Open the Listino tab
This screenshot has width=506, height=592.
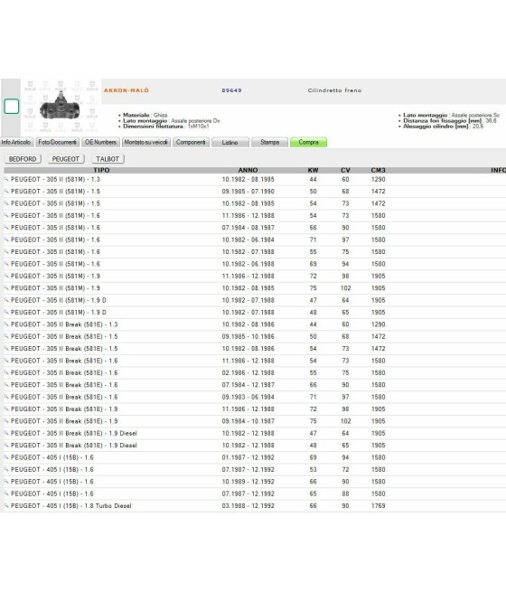pyautogui.click(x=230, y=142)
